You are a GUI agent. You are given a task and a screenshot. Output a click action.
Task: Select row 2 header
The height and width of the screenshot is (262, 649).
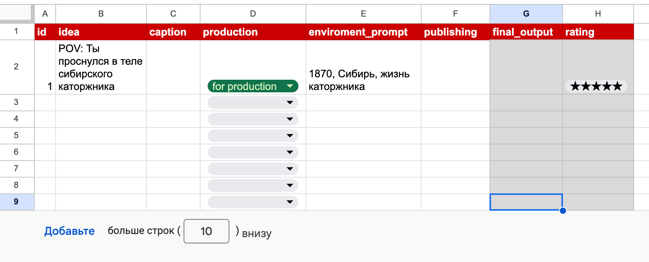tap(17, 67)
